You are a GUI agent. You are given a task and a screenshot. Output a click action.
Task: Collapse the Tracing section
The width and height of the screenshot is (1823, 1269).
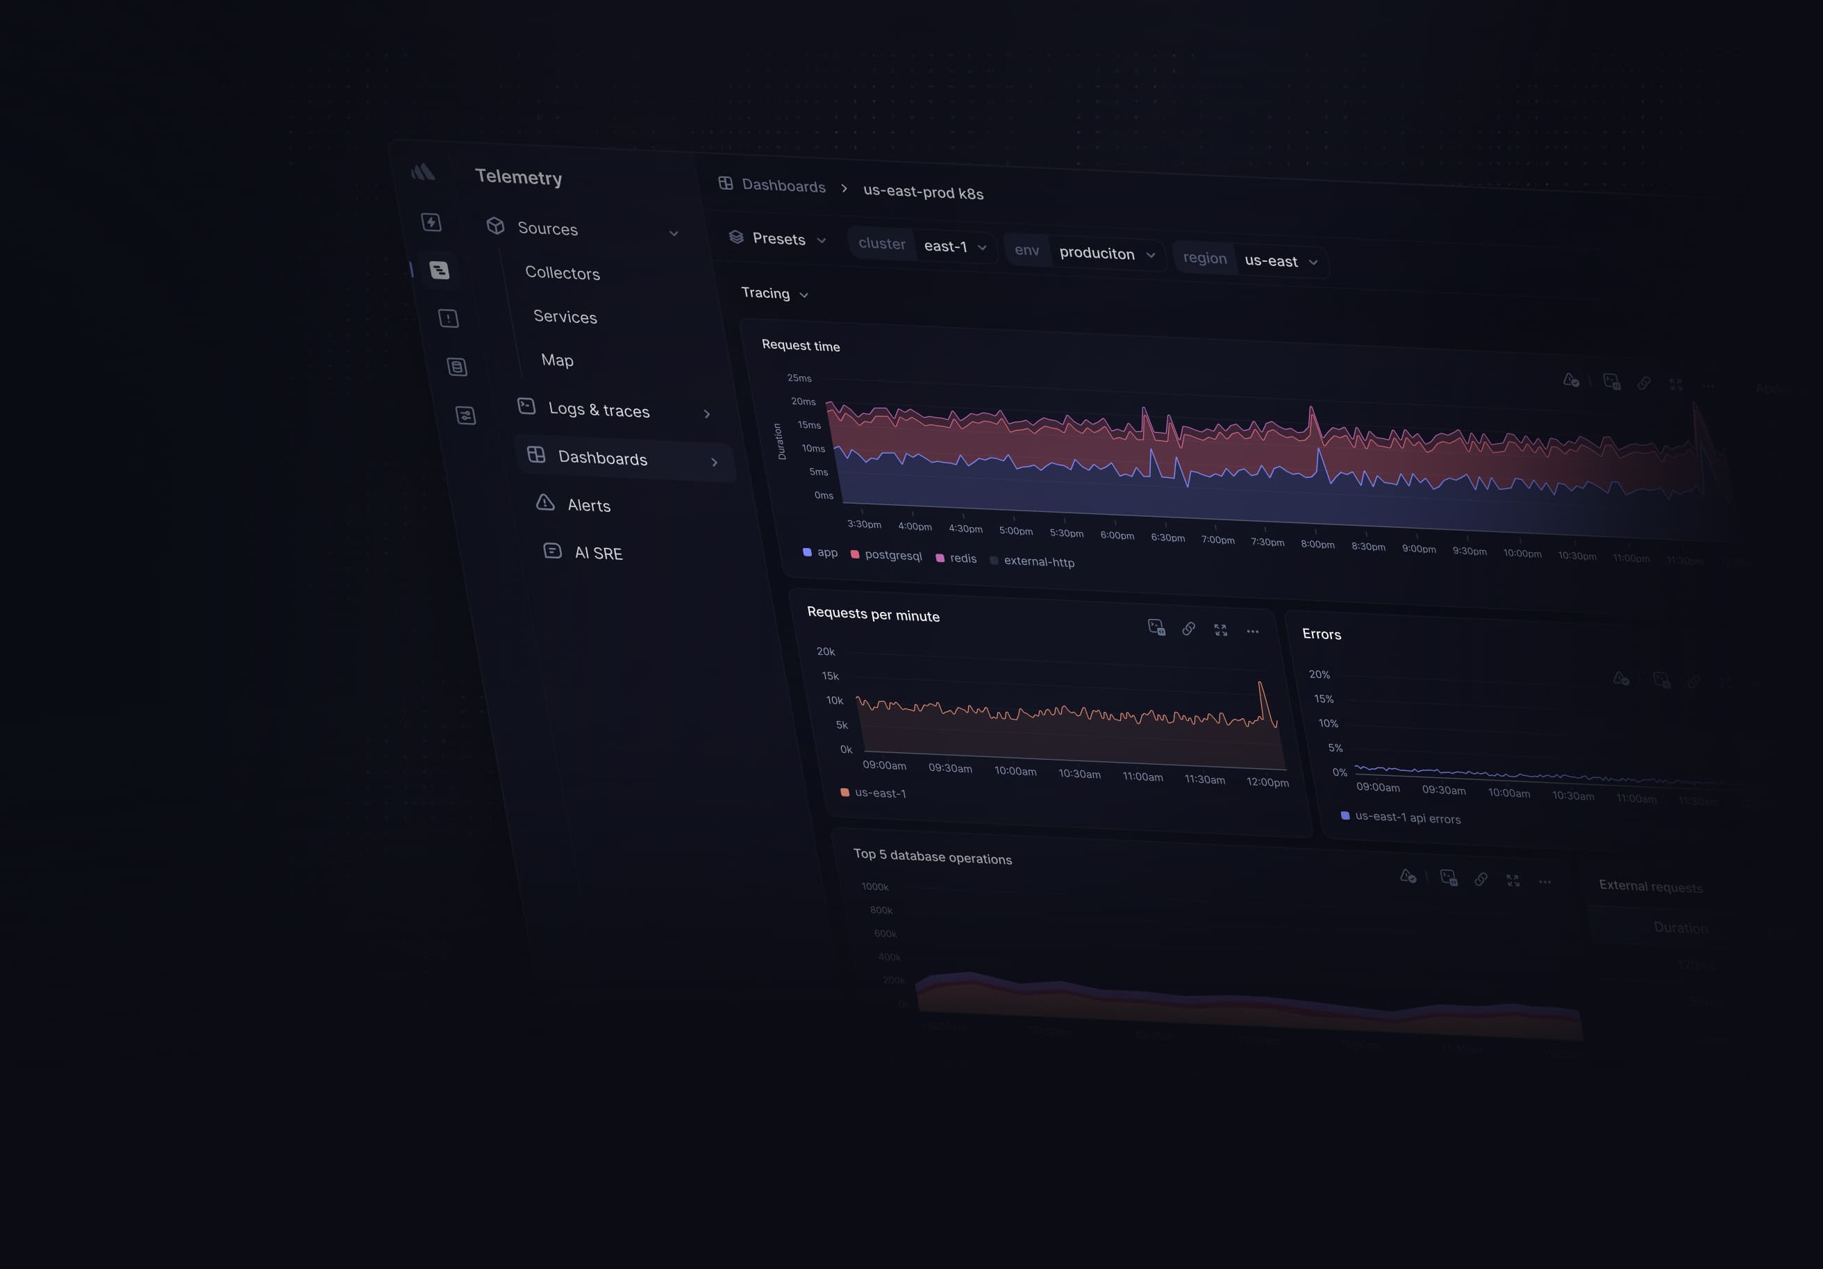[x=774, y=294]
